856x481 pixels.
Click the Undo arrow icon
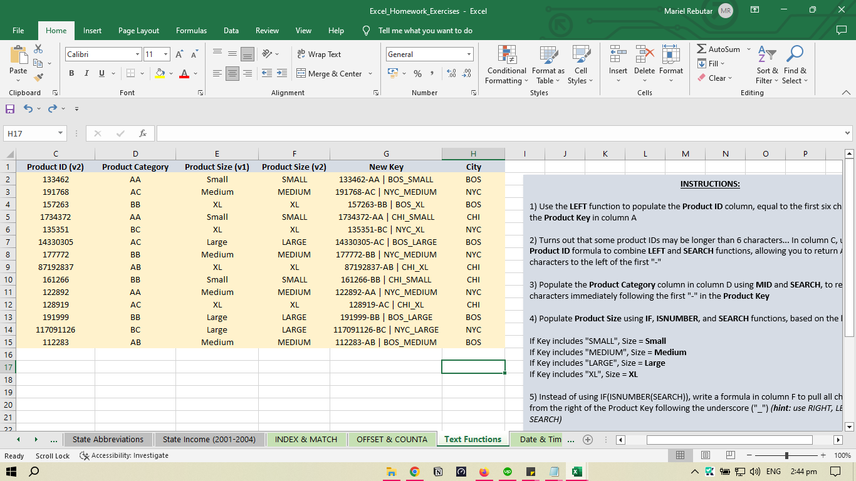[x=28, y=108]
